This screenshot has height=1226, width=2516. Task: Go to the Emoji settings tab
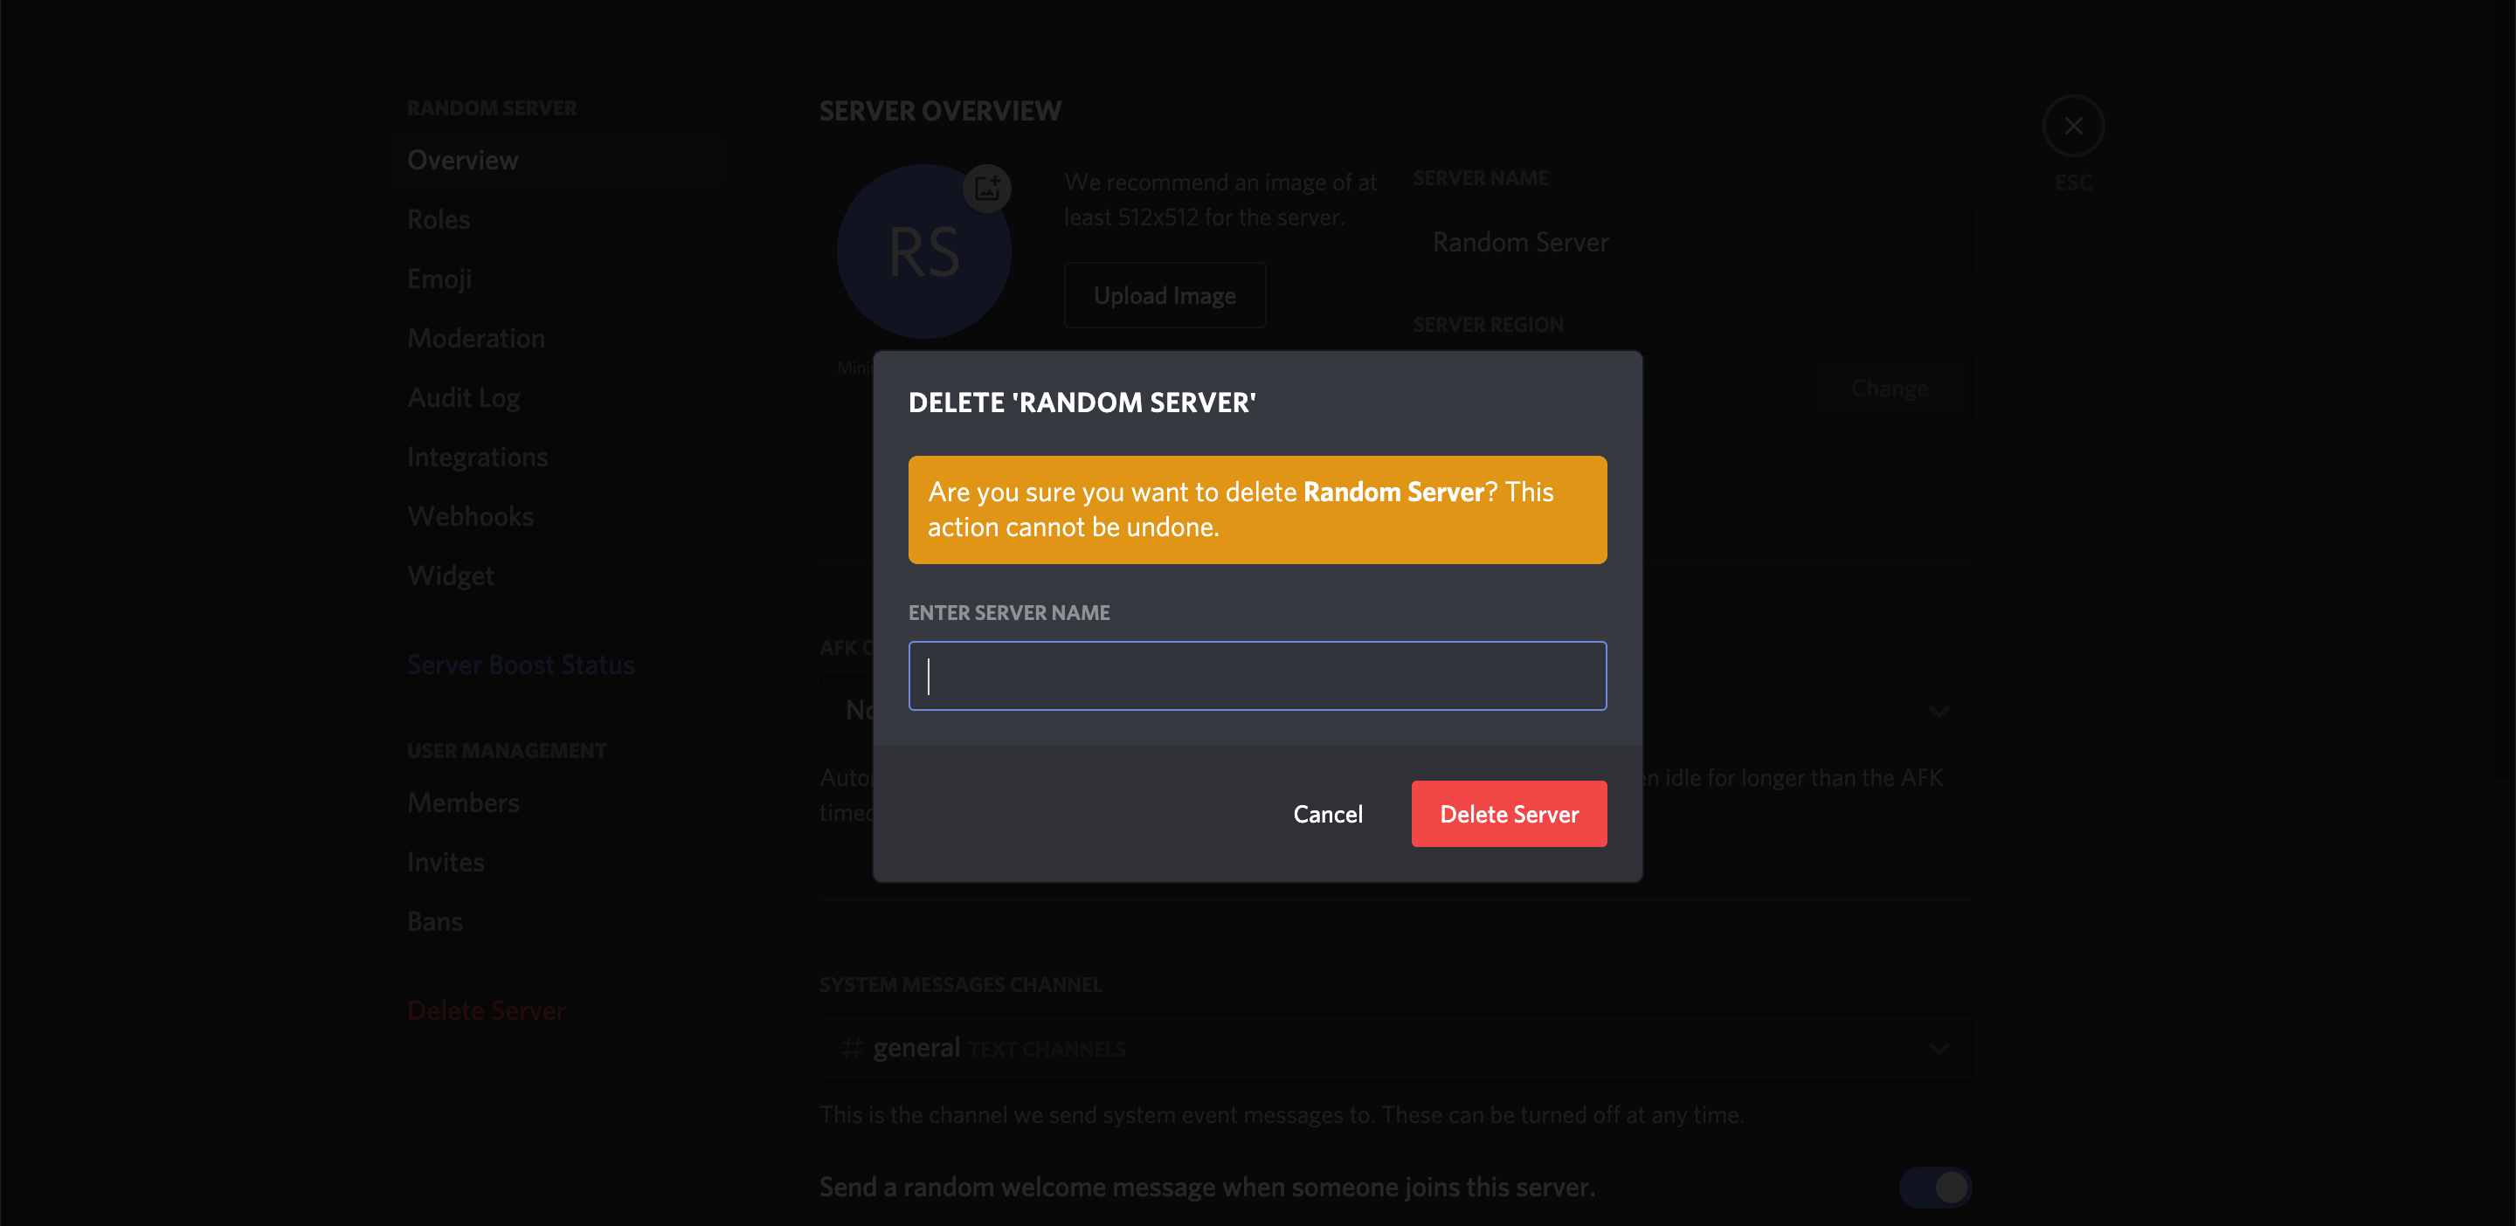click(439, 279)
